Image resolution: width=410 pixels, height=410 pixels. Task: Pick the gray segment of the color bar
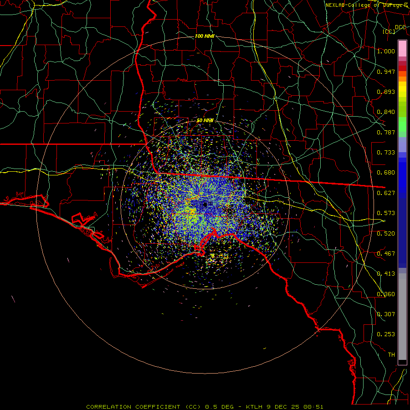click(402, 317)
